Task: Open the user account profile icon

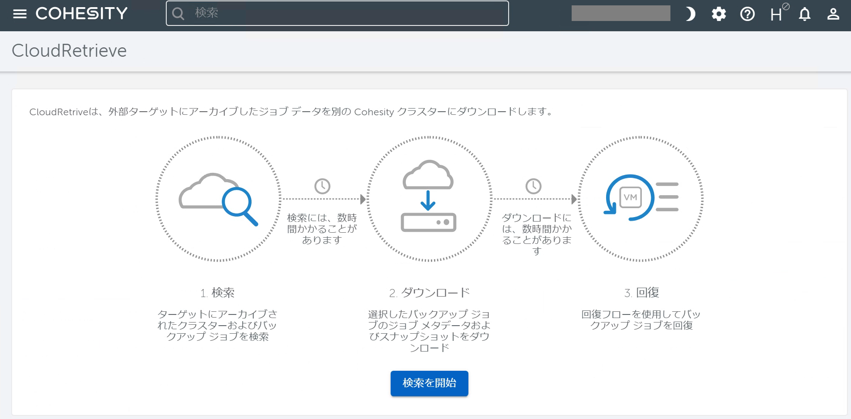Action: tap(833, 14)
